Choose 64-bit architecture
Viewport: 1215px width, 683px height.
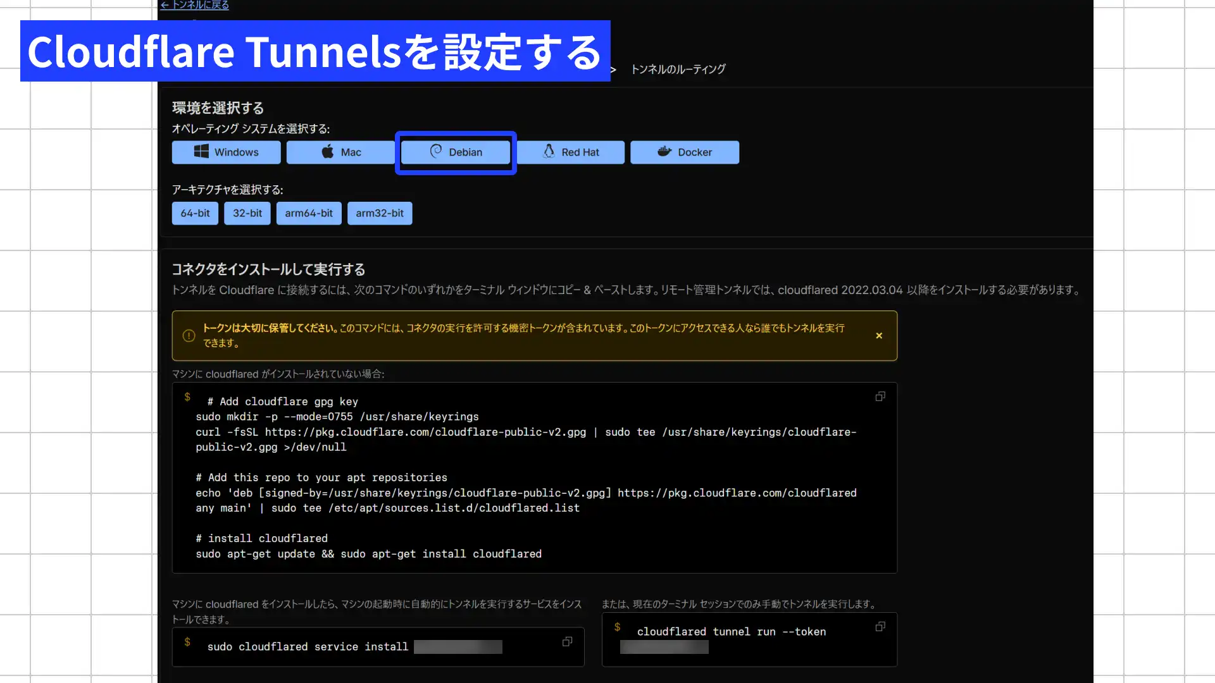[x=195, y=213]
